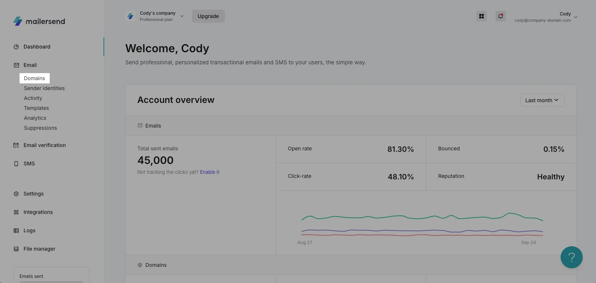Open the notifications bell
The image size is (596, 283).
pos(500,16)
